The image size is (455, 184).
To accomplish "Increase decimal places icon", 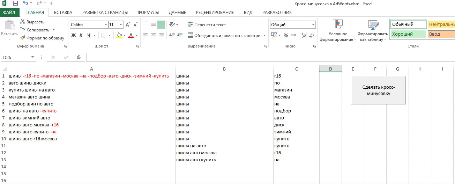I will (x=304, y=35).
